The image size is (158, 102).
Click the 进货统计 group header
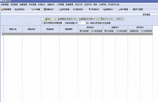click(x=90, y=27)
